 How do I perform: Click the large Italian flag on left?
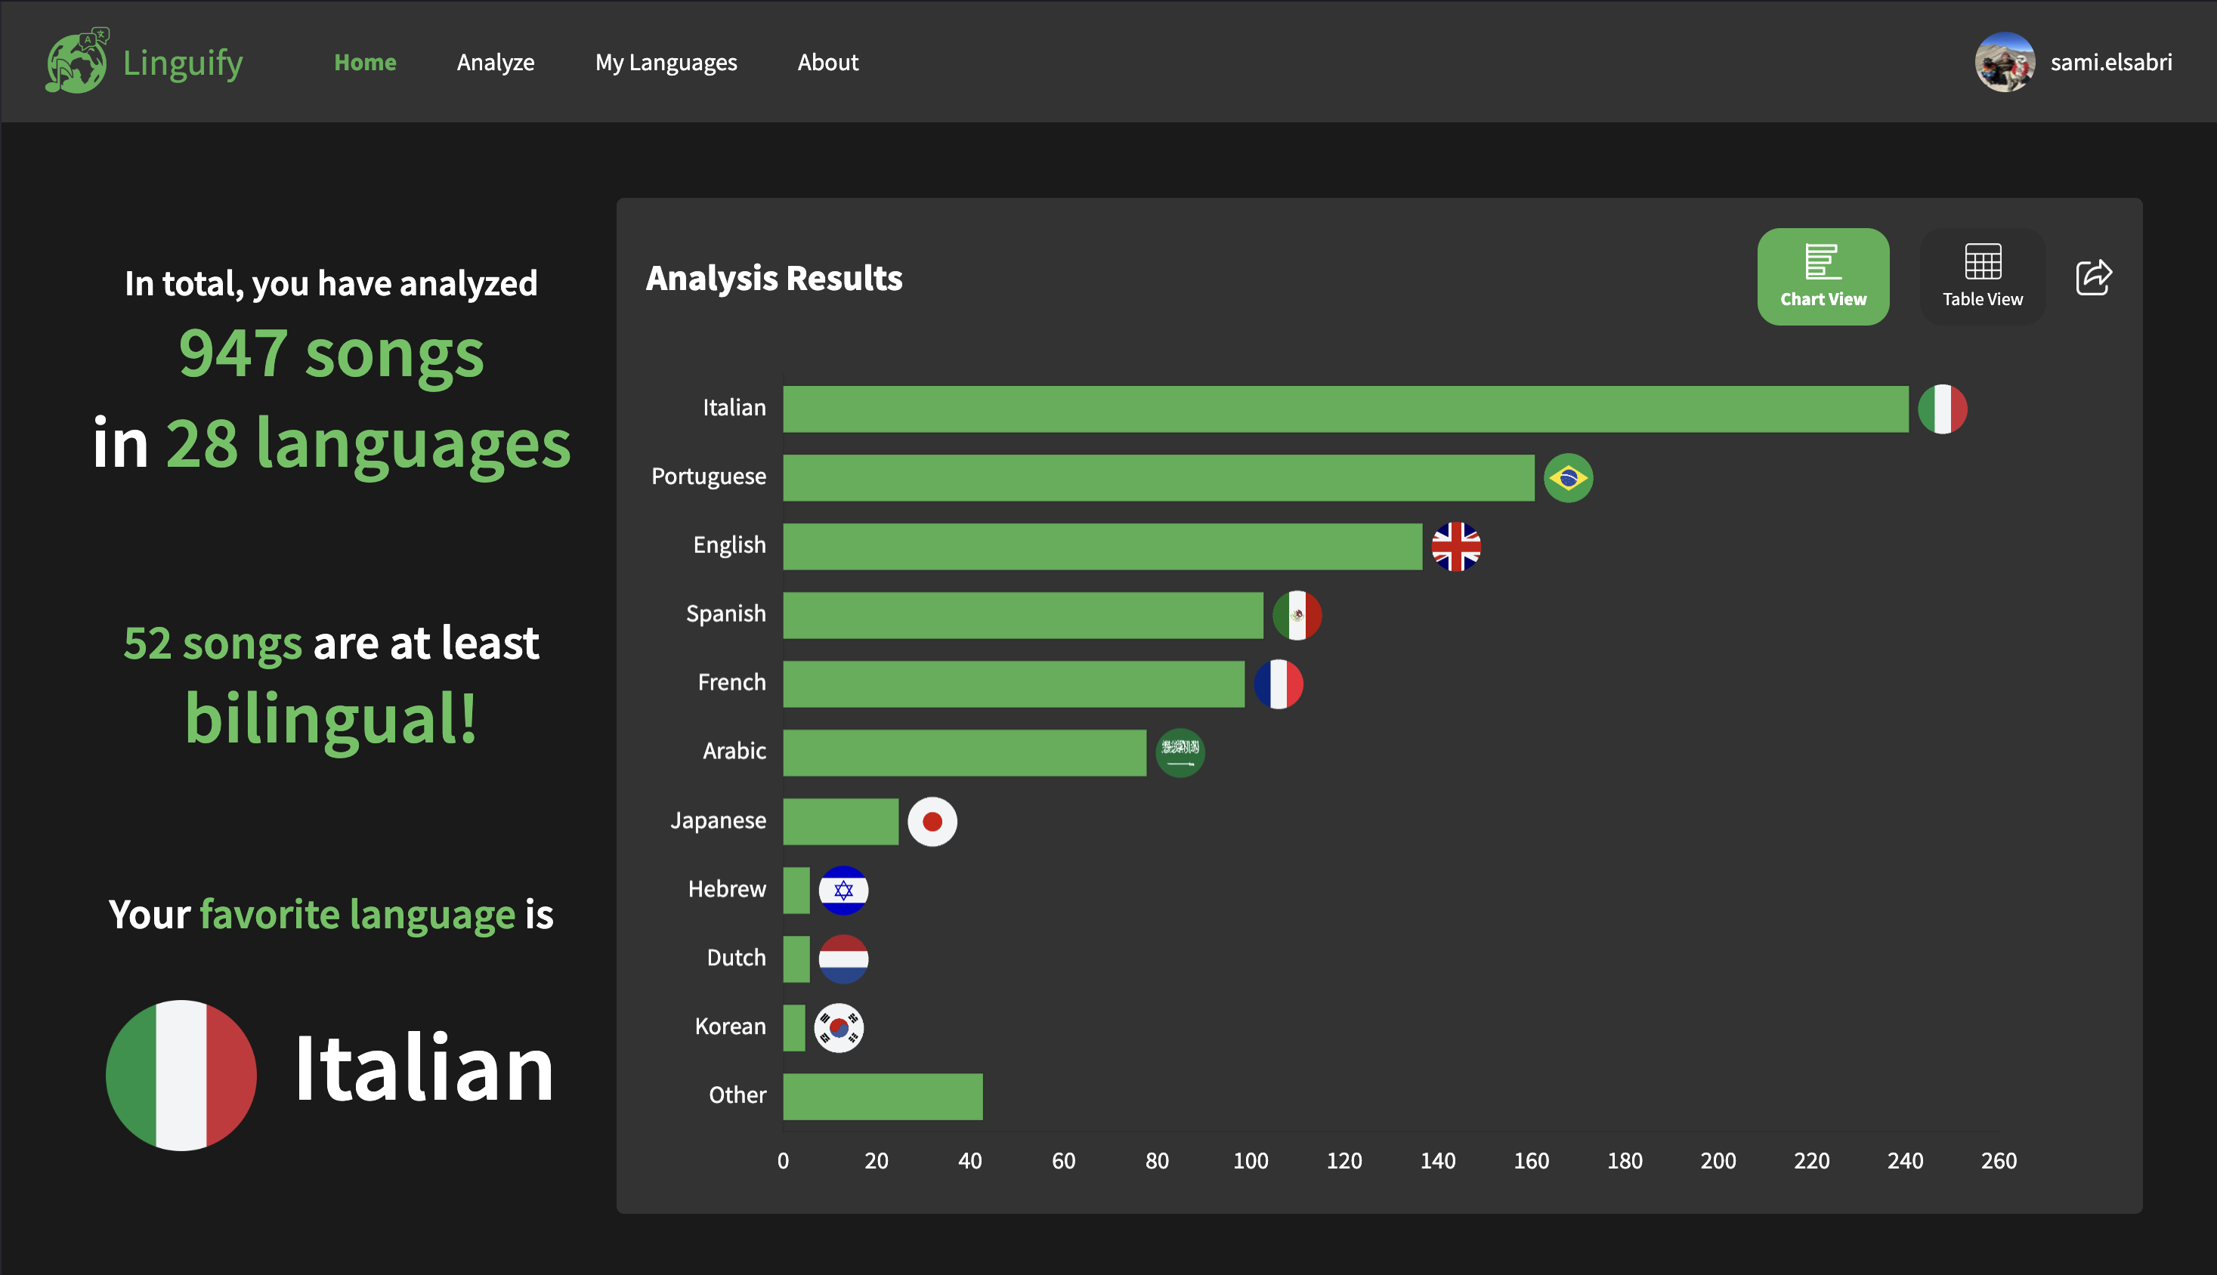coord(181,1076)
